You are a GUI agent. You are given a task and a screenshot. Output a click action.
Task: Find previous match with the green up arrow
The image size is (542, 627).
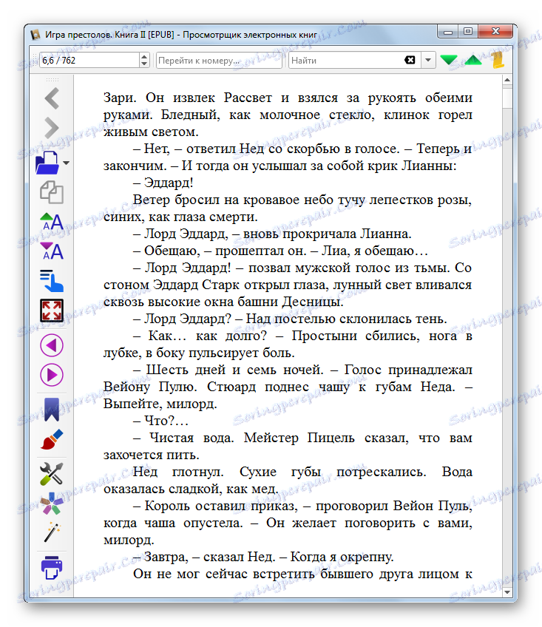[473, 61]
